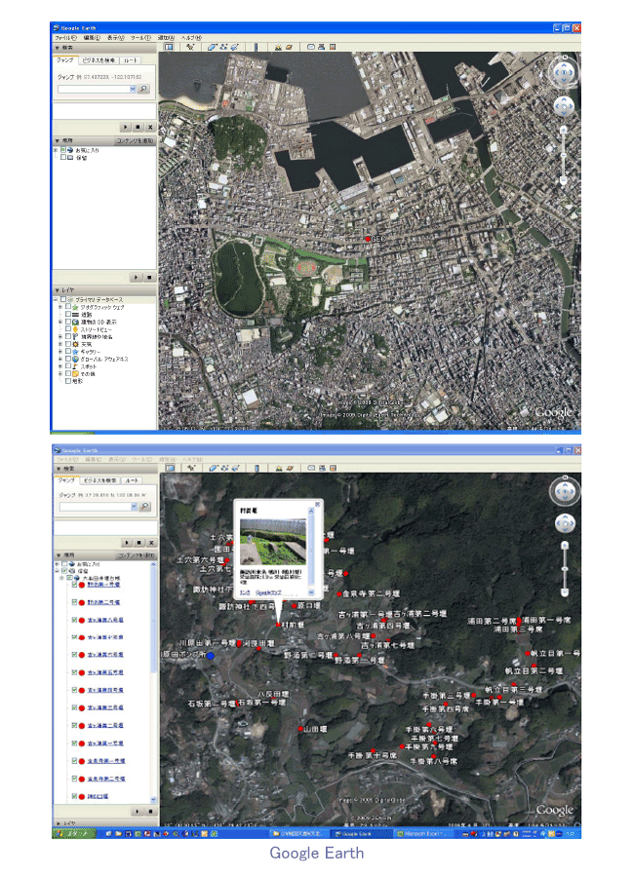
Task: Click the Email icon in city-view window toolbar
Action: [x=310, y=47]
